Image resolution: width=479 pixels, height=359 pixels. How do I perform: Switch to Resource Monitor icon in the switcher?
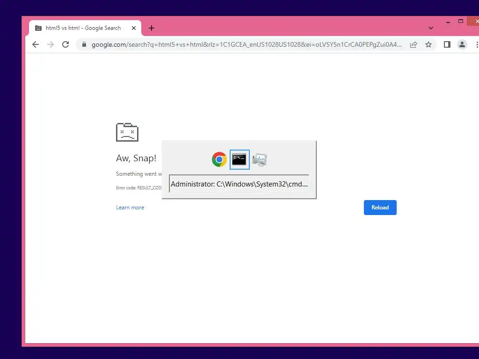[260, 160]
